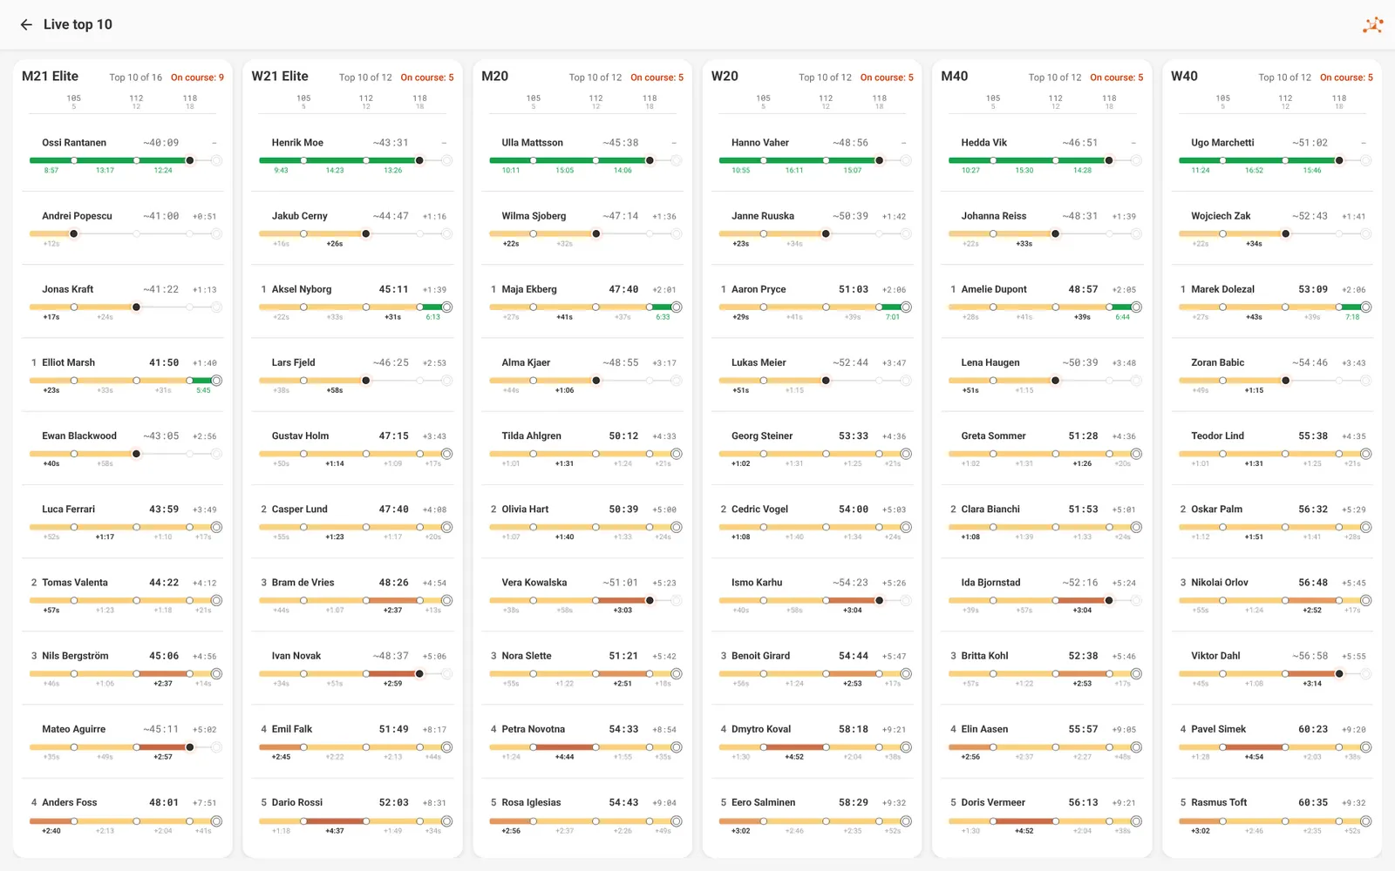Viewport: 1395px width, 871px height.
Task: Select Marek Dolezal in the W40 list
Action: click(1223, 289)
